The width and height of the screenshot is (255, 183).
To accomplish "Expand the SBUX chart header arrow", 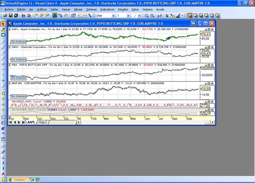I will 10,47.
